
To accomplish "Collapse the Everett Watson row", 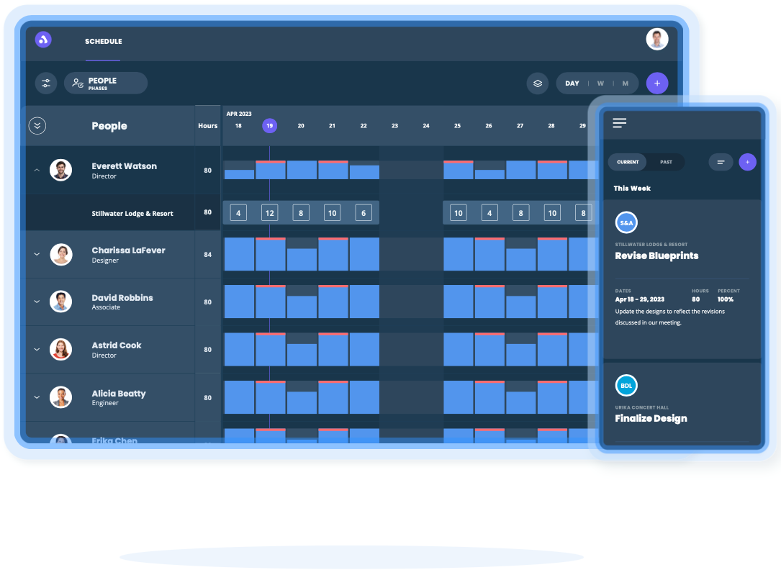I will tap(36, 170).
